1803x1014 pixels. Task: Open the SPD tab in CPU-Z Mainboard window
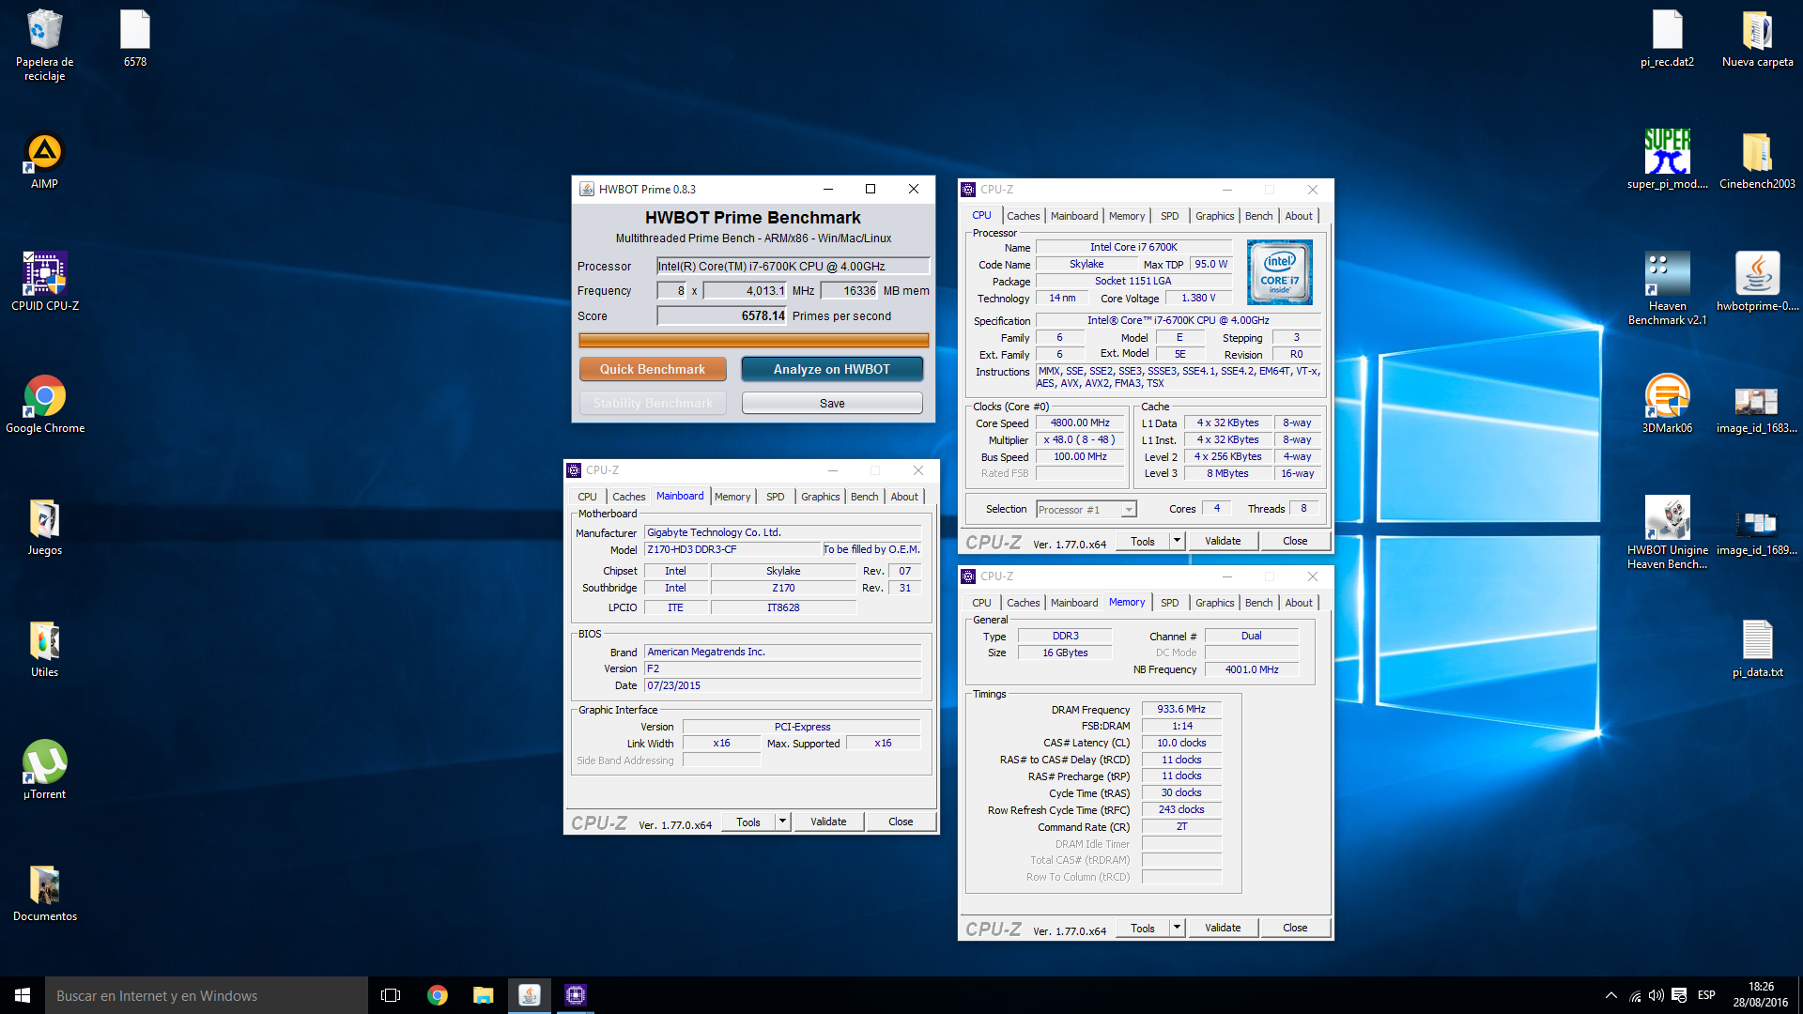775,497
